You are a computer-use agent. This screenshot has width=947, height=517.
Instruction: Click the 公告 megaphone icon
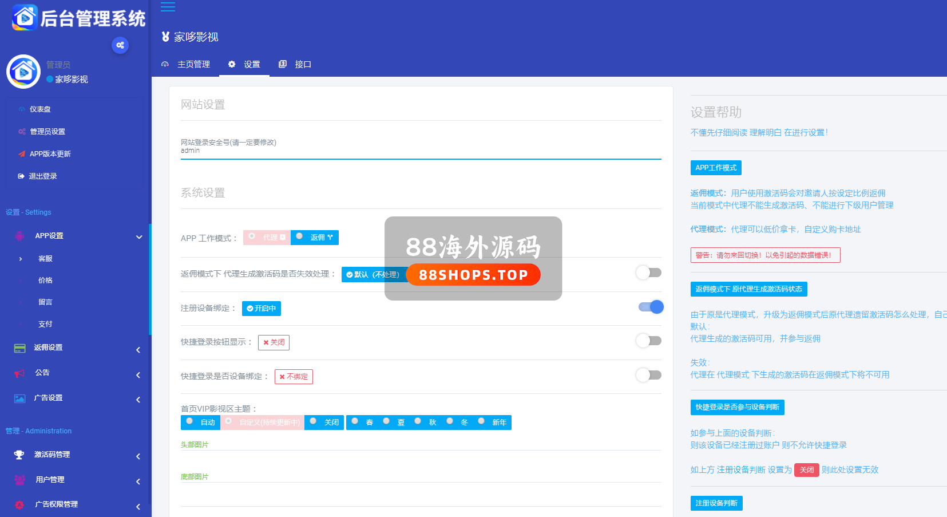click(19, 373)
